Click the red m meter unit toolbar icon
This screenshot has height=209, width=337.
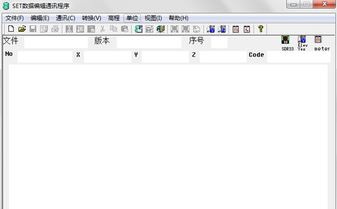click(236, 29)
